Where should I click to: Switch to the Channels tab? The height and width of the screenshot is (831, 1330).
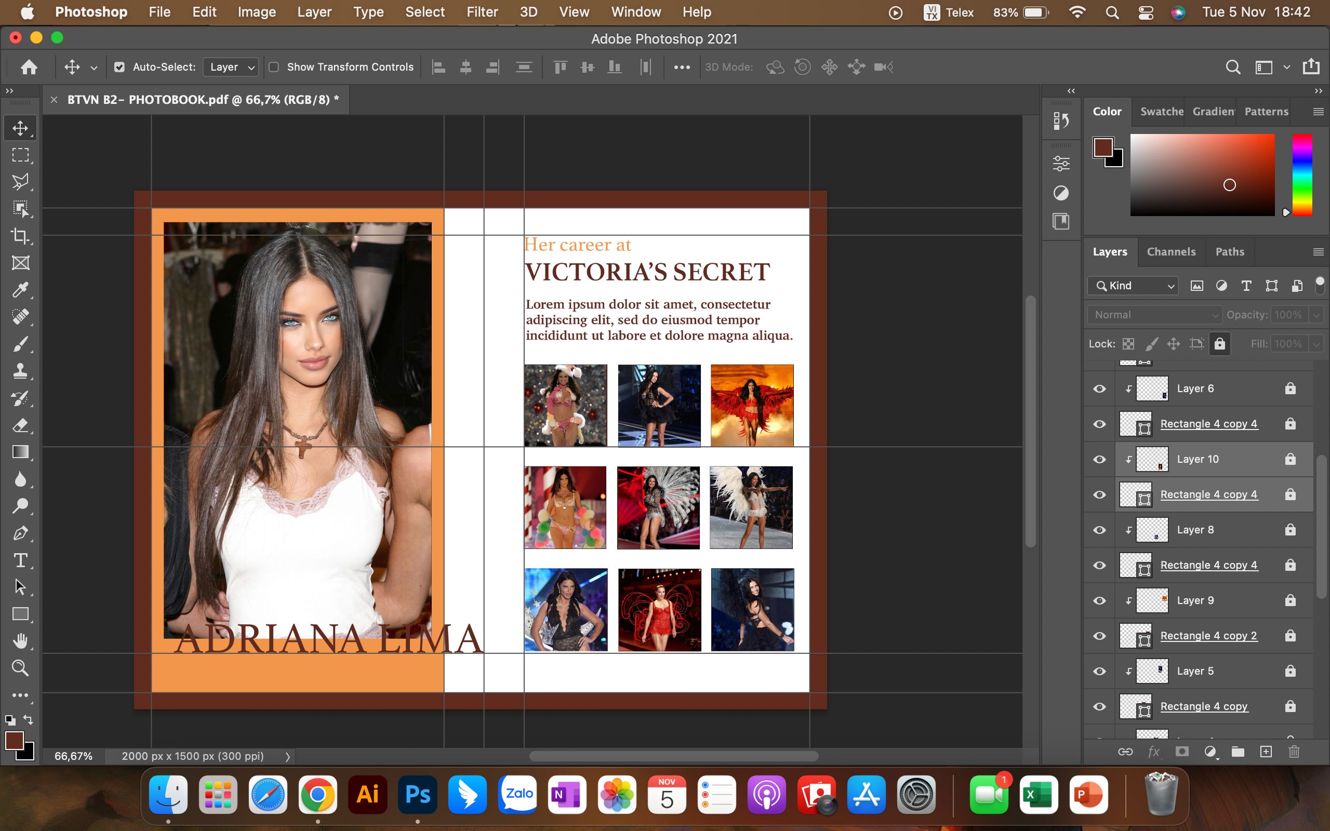pyautogui.click(x=1171, y=252)
